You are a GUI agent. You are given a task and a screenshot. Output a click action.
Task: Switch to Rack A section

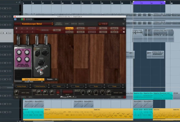[114, 28]
